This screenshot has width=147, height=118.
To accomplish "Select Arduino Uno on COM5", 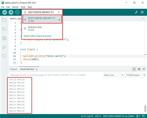I will click(x=42, y=28).
